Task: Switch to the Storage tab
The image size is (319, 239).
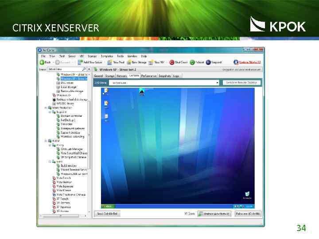Action: [x=110, y=76]
